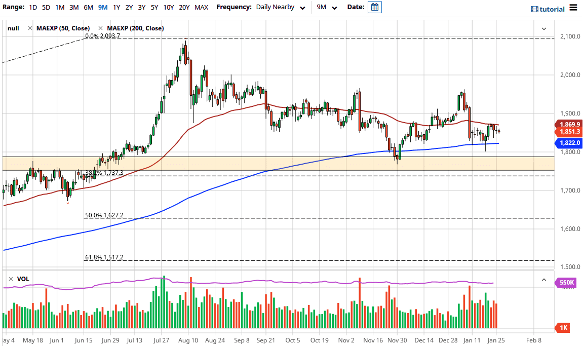This screenshot has height=346, width=583.
Task: Switch range to MAX
Action: (x=201, y=7)
